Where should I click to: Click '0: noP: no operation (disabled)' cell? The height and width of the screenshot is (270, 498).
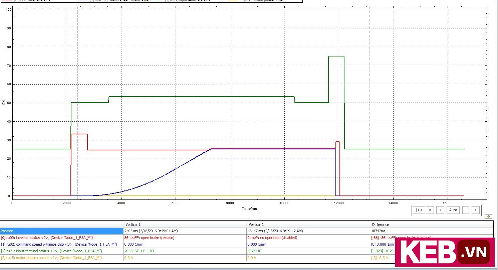[x=308, y=238]
